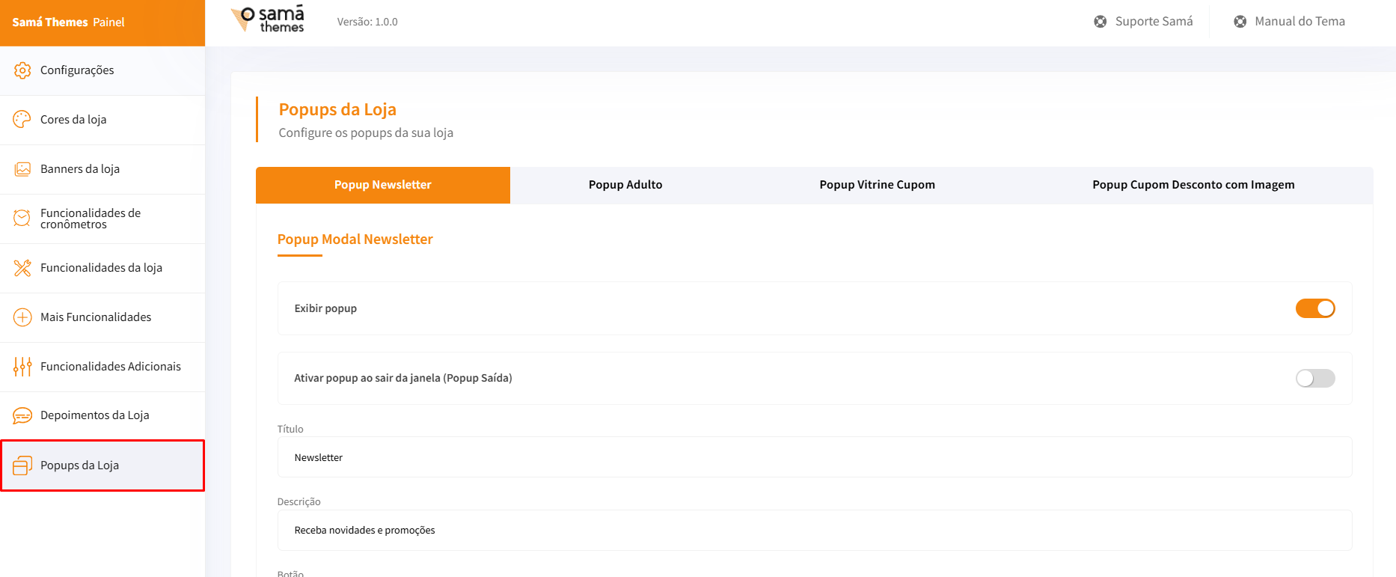1396x577 pixels.
Task: Open the Popup Vitrine Cupom tab
Action: [878, 185]
